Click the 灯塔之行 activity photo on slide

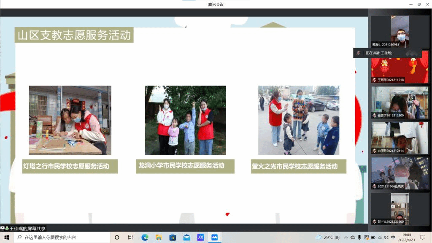(70, 120)
